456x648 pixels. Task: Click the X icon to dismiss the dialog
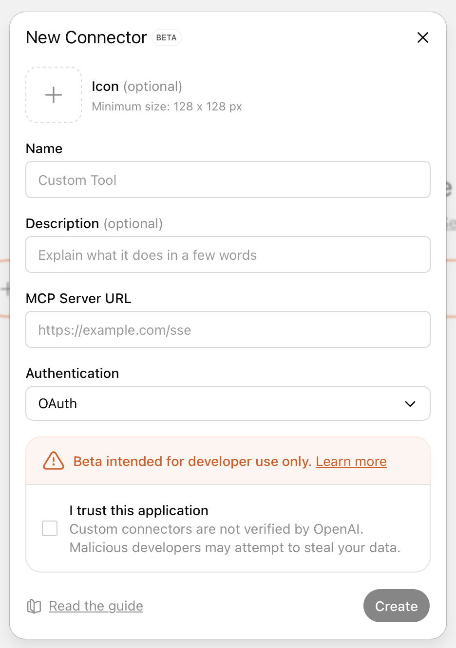(422, 37)
